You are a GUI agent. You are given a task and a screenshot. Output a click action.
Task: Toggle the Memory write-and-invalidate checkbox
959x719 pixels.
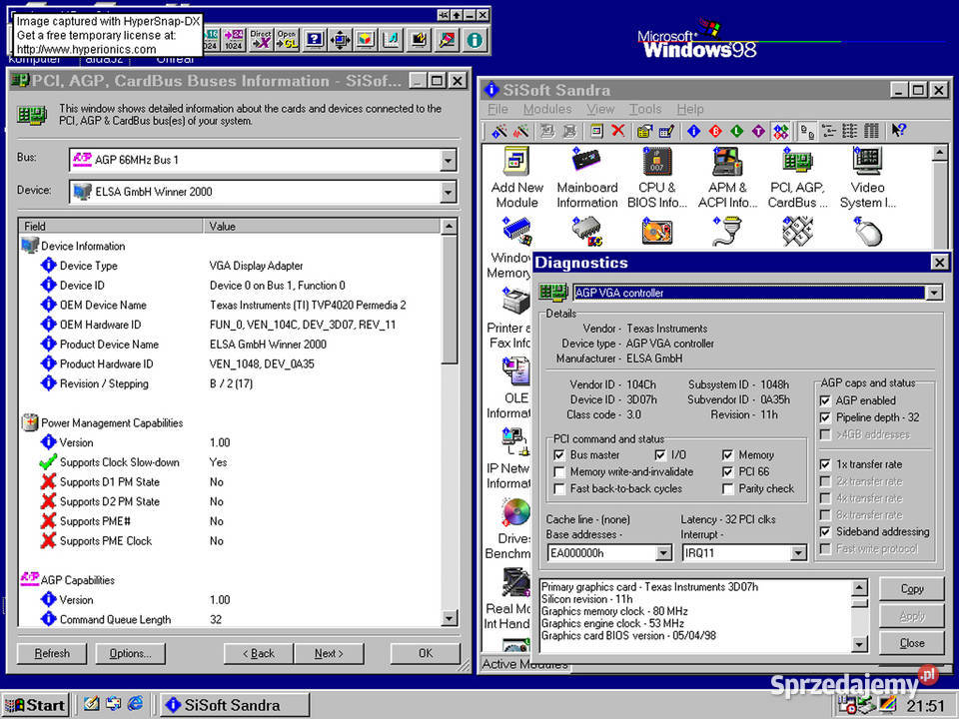[x=558, y=472]
